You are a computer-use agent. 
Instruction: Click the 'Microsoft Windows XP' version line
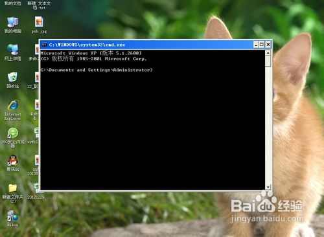pos(91,53)
